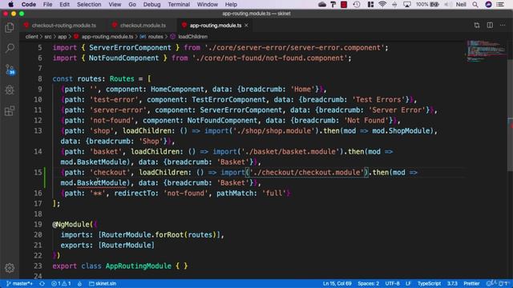The height and width of the screenshot is (288, 513).
Task: Open Problems via errors and warnings count
Action: 61,283
